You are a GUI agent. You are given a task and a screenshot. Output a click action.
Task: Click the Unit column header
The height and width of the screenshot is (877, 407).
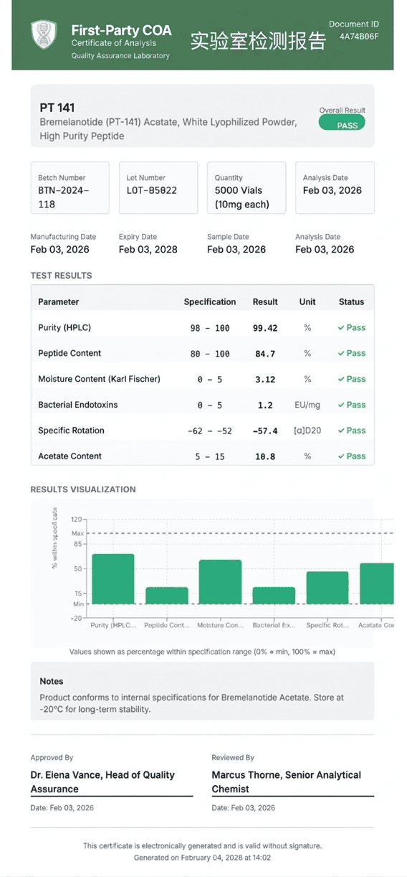click(307, 302)
